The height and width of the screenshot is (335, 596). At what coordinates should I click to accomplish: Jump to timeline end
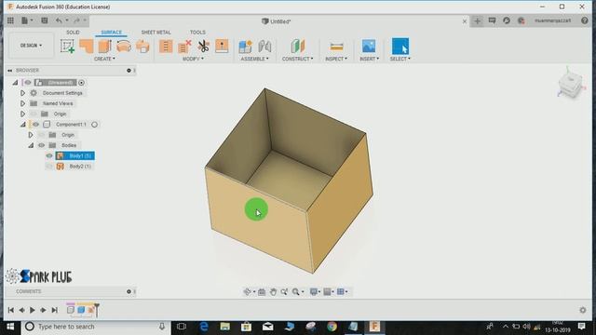coord(54,310)
